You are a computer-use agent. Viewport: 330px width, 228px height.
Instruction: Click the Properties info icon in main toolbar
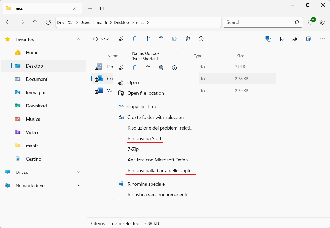click(201, 39)
